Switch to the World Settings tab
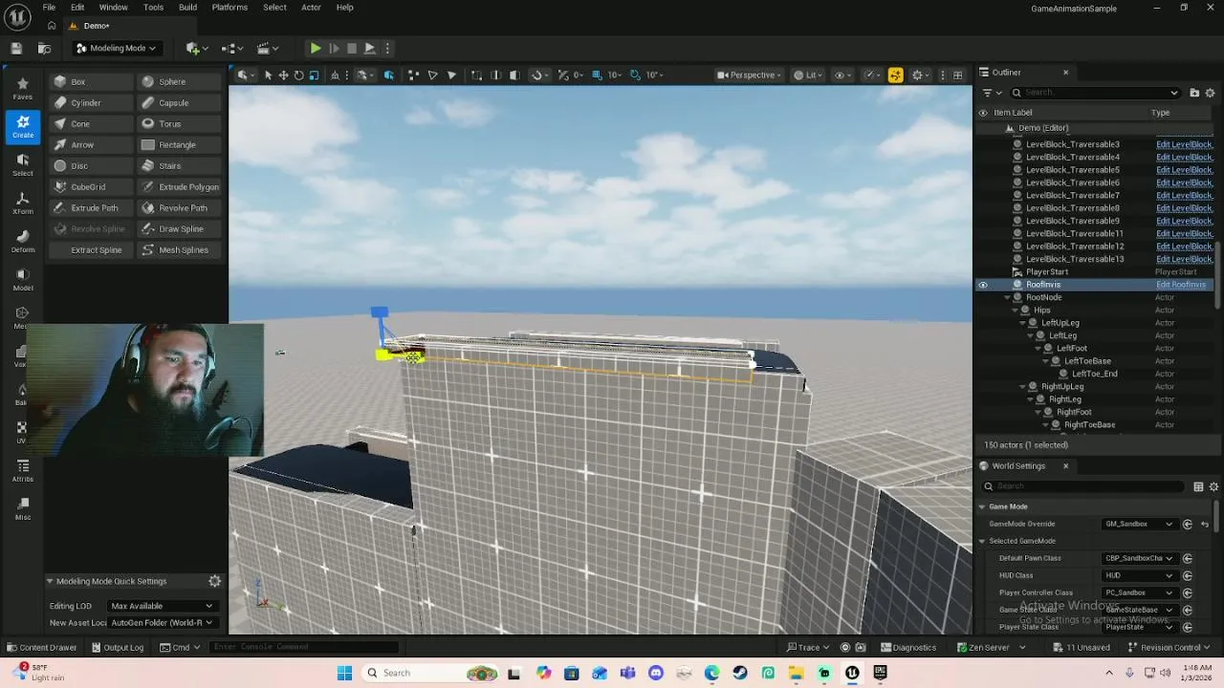1224x688 pixels. pyautogui.click(x=1018, y=466)
